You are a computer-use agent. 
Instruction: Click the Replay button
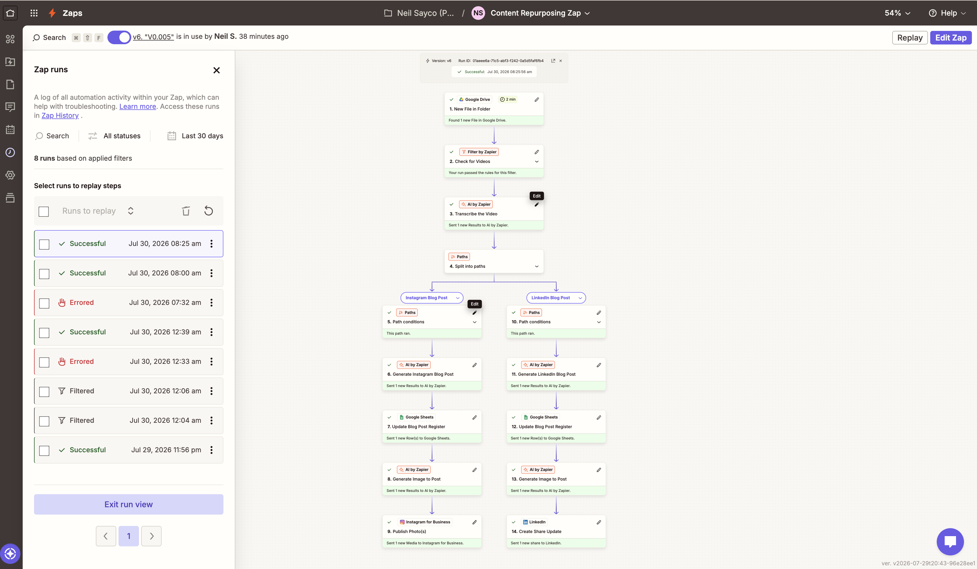(910, 38)
